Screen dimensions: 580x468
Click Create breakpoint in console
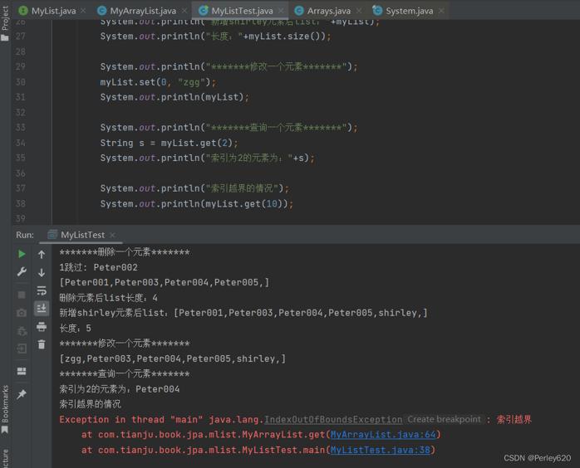pos(444,419)
